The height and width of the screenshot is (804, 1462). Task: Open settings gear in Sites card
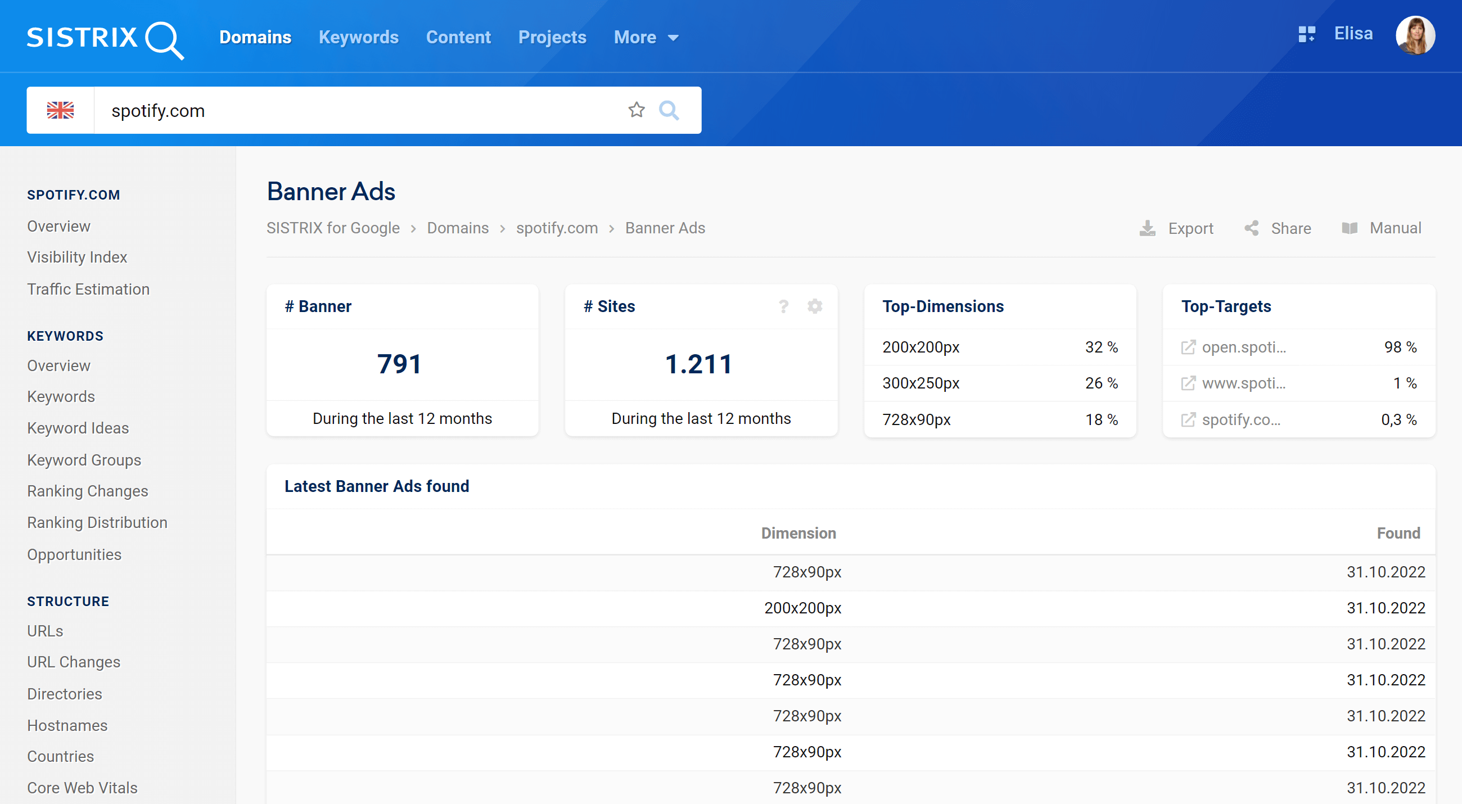point(815,306)
